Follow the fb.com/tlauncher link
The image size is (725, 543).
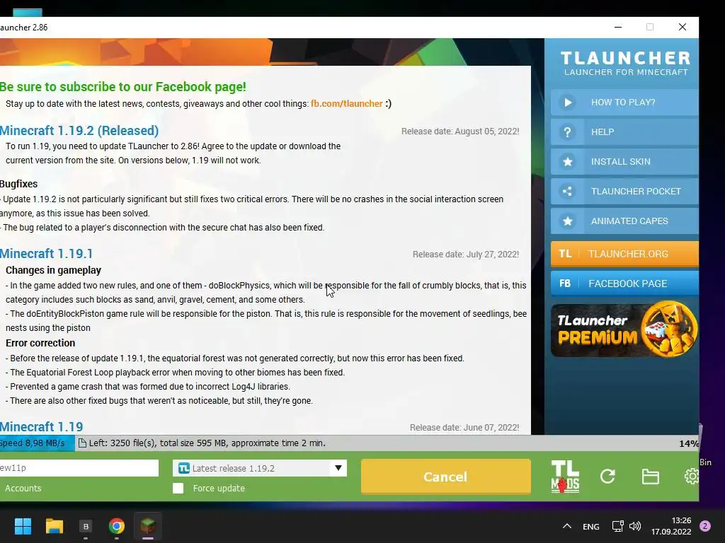pyautogui.click(x=346, y=104)
